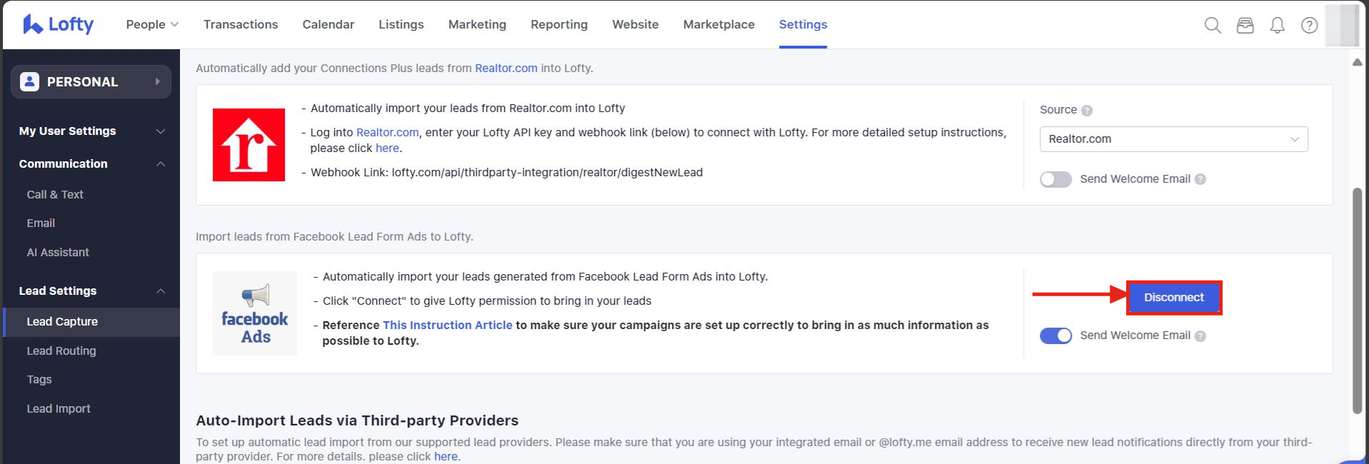Click the help question mark icon in header

pos(1309,25)
